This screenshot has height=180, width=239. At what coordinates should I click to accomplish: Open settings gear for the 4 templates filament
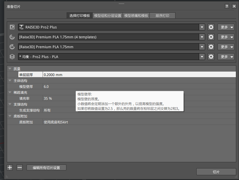click(211, 37)
